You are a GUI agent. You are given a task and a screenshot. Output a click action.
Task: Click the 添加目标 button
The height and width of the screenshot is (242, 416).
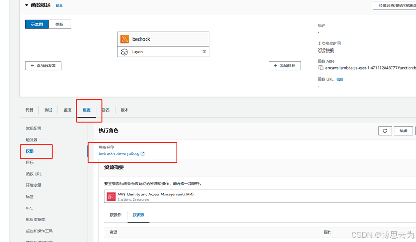[x=285, y=65]
